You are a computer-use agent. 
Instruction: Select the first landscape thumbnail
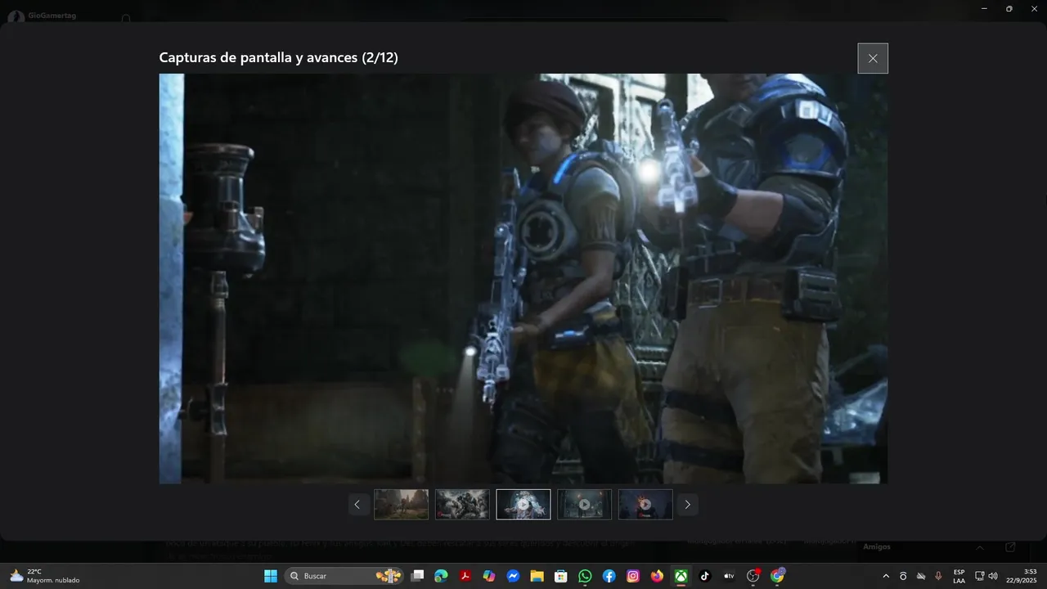(401, 505)
